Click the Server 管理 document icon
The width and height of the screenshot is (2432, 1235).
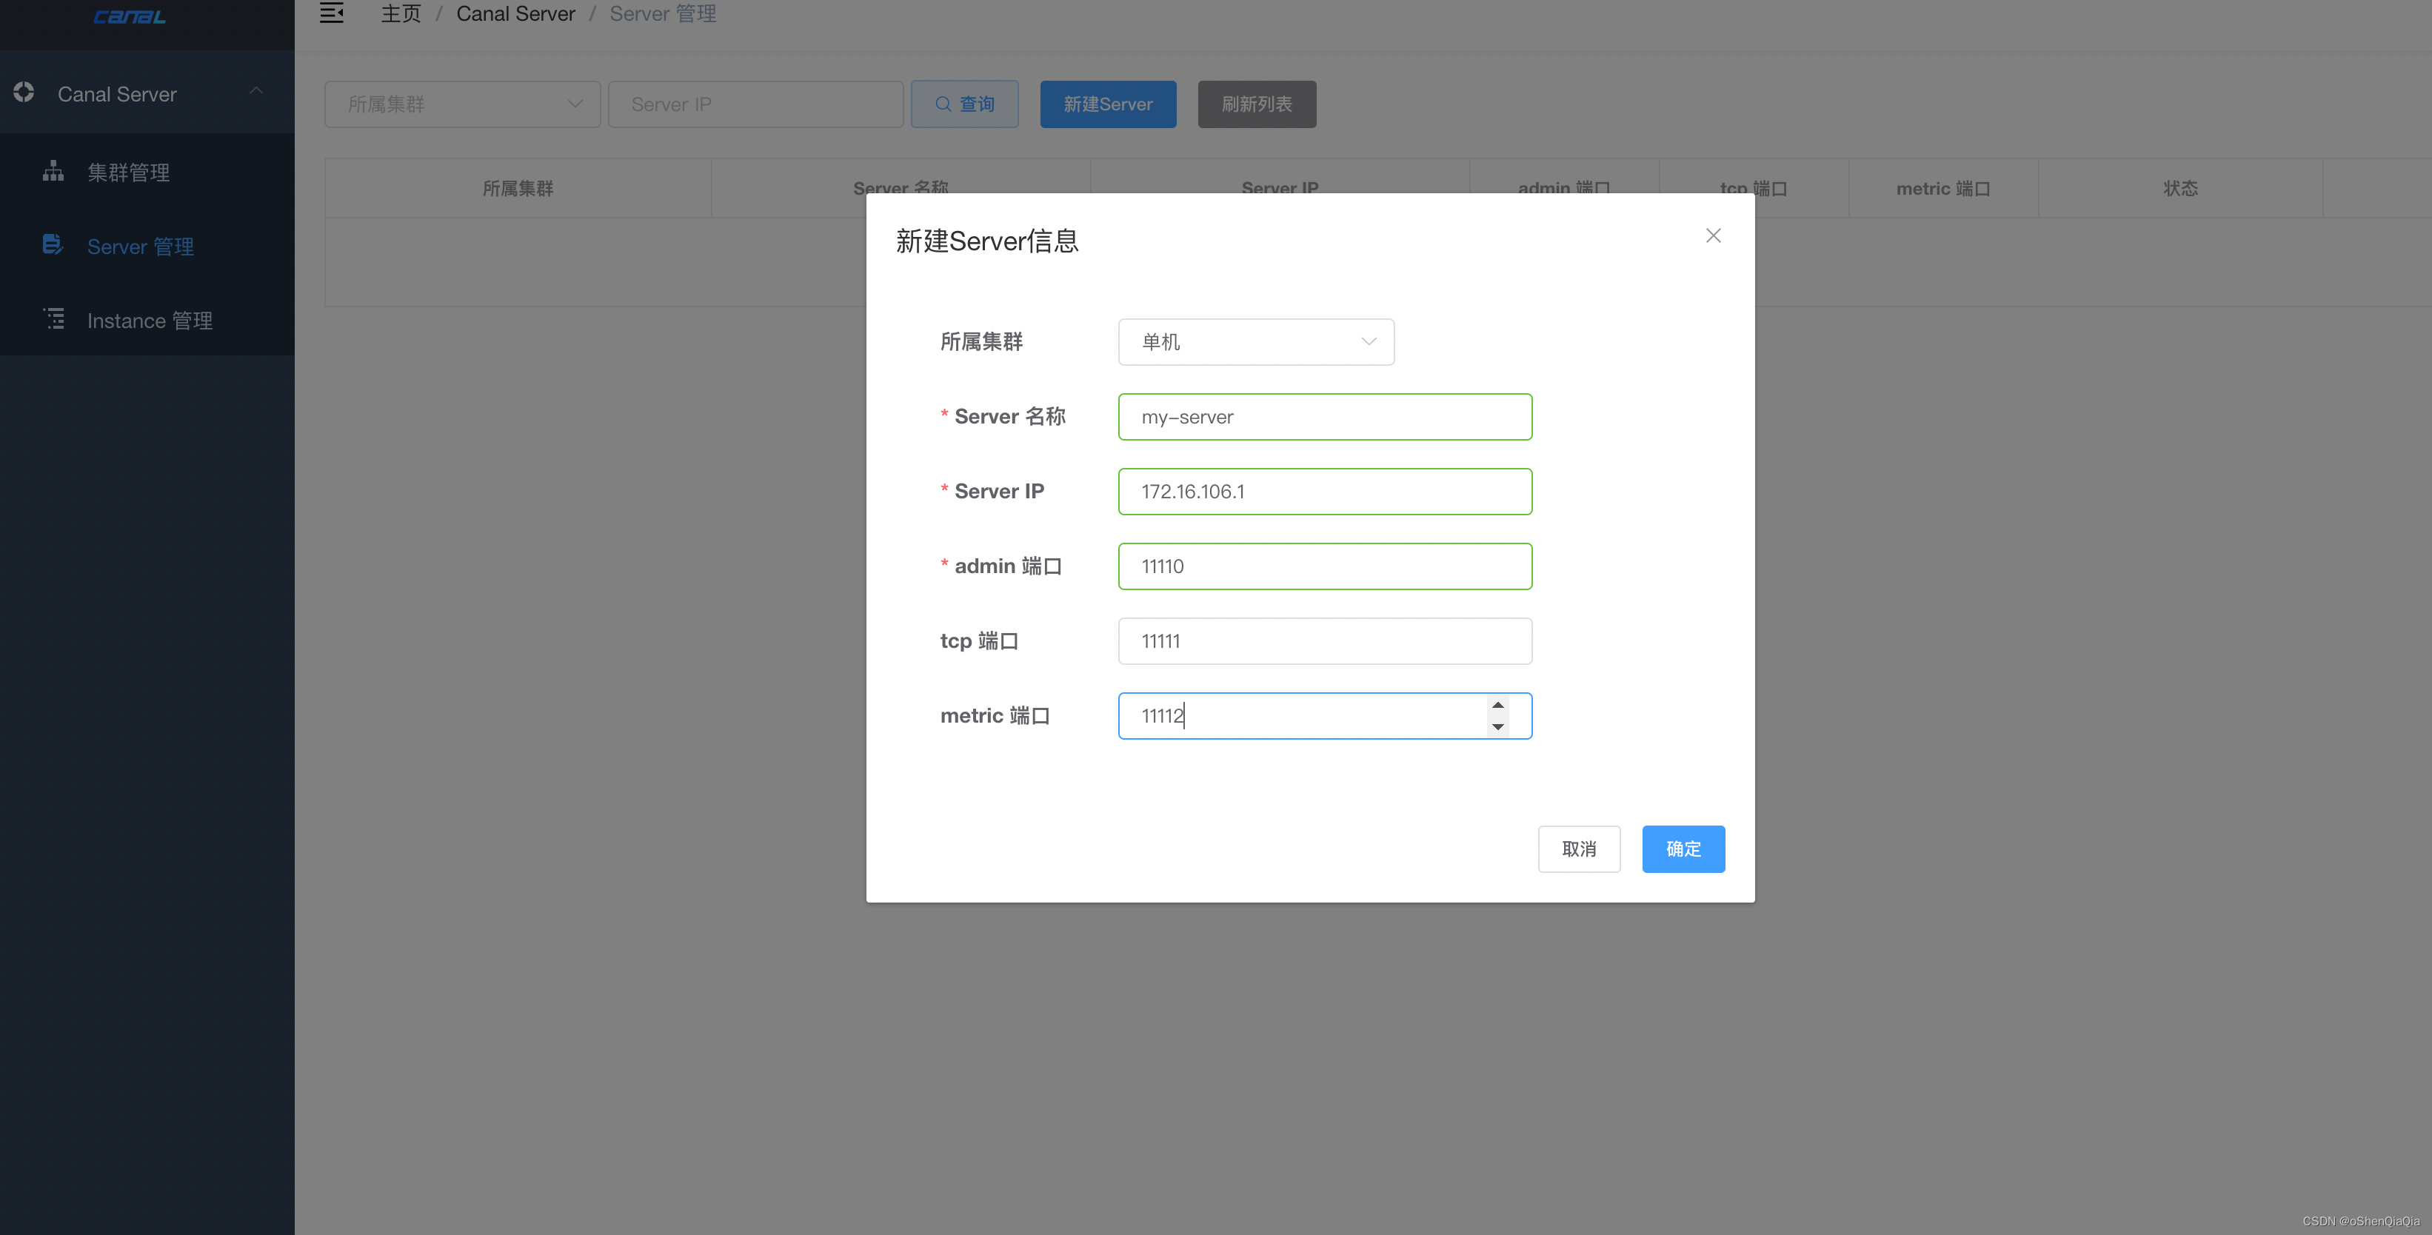click(x=53, y=246)
